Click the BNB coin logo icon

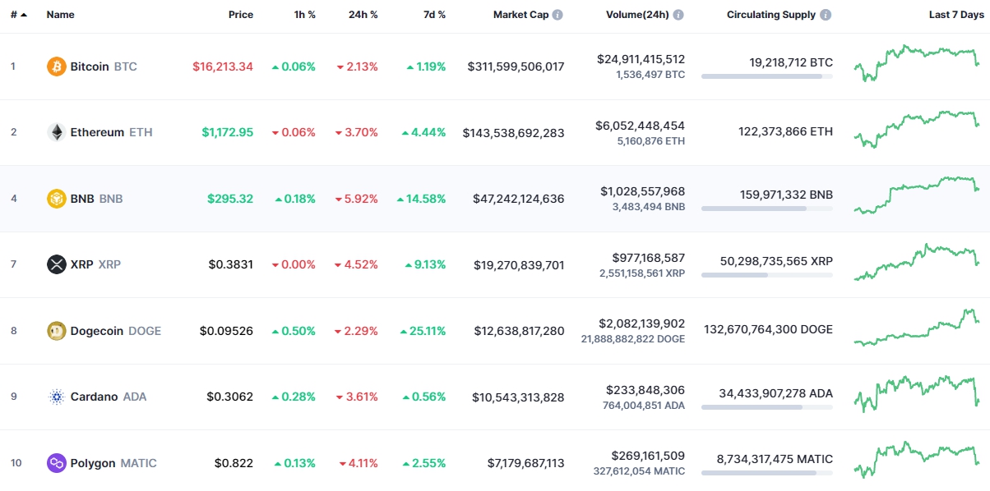[x=57, y=199]
